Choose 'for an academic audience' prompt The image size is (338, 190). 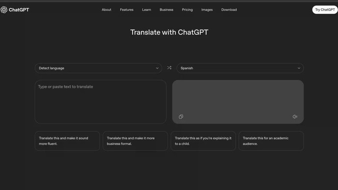click(271, 141)
